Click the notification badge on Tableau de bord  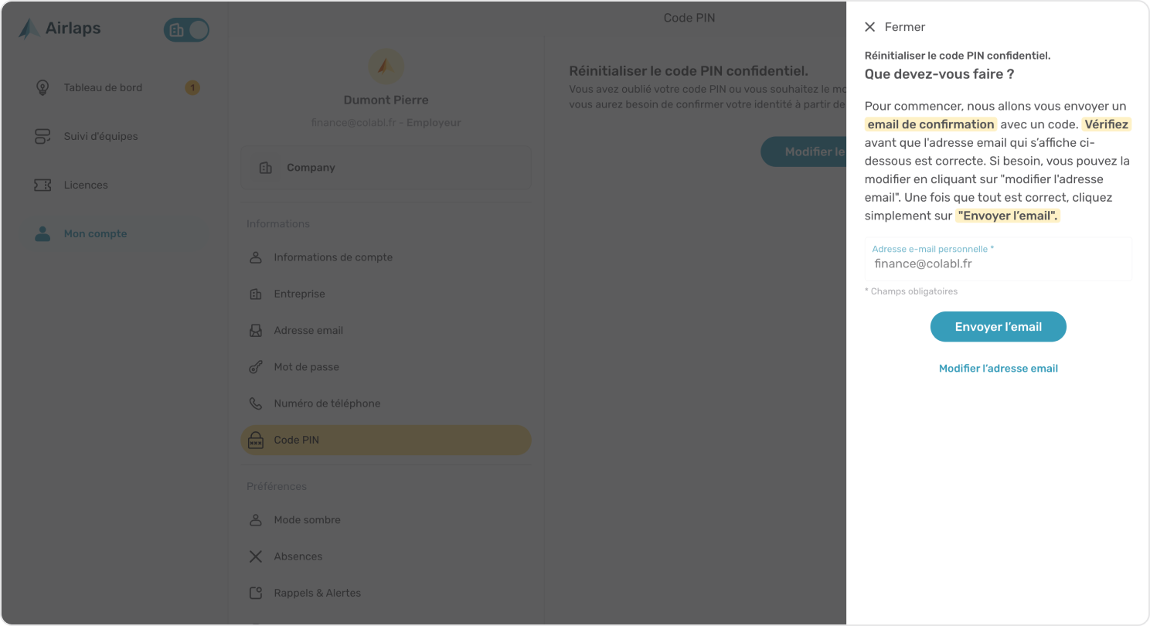[192, 87]
